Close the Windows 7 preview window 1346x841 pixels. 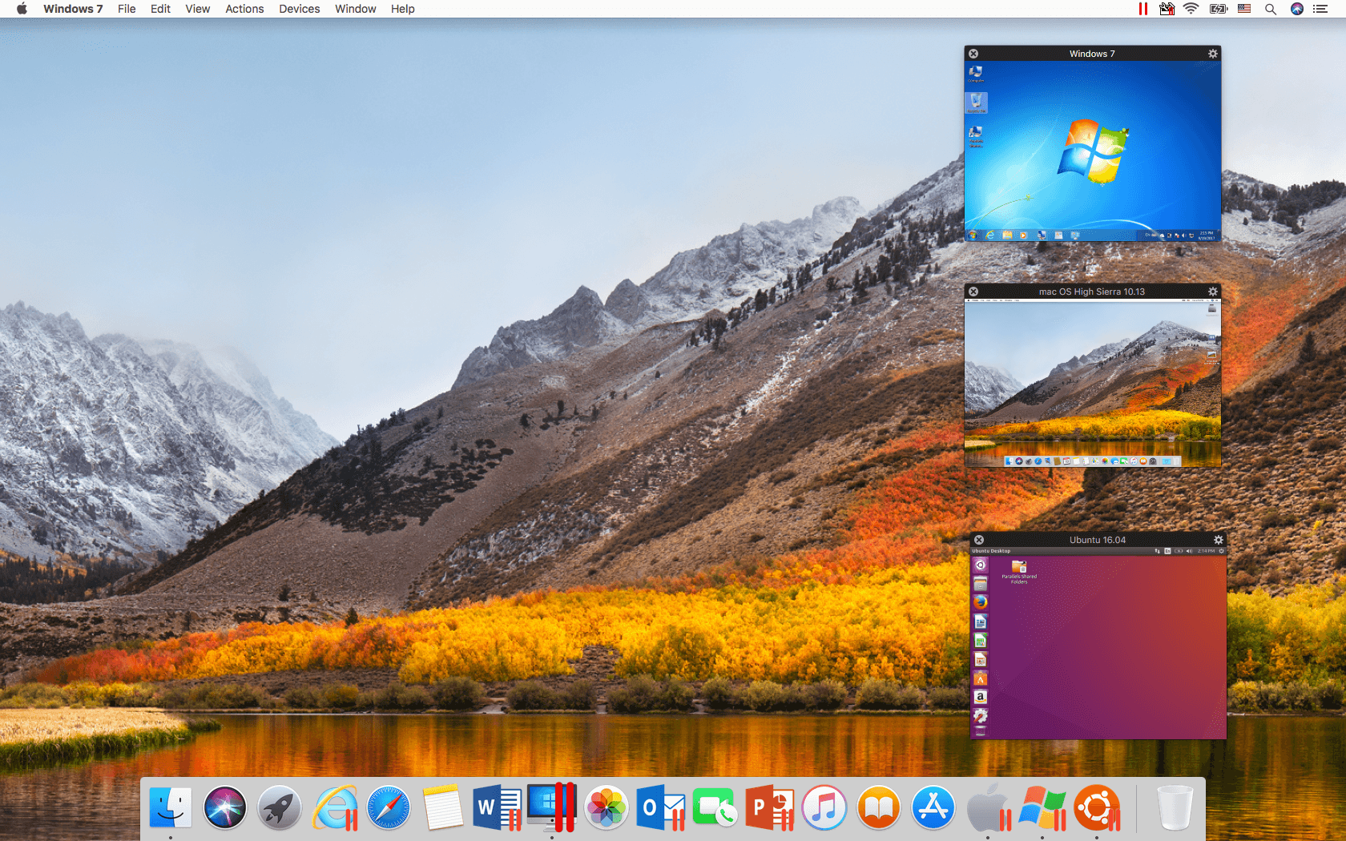(973, 54)
